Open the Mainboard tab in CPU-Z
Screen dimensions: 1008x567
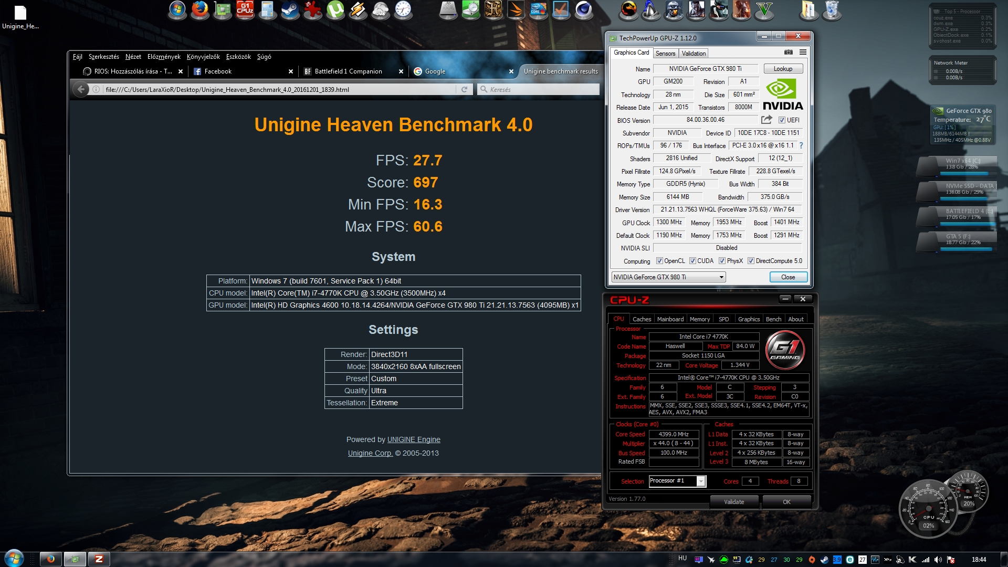coord(670,319)
